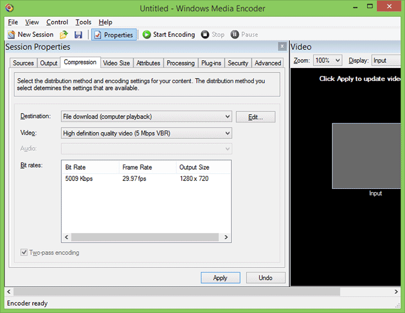Click the Apply button
This screenshot has width=405, height=313.
[x=220, y=278]
